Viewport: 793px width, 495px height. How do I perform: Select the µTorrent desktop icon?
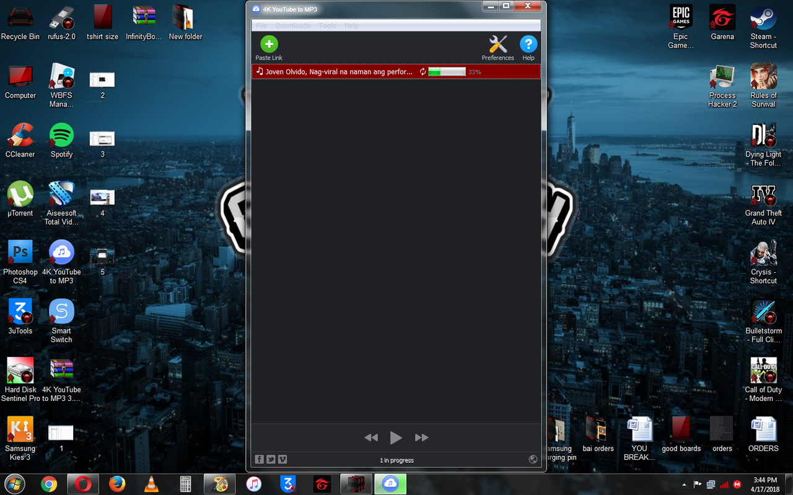20,199
